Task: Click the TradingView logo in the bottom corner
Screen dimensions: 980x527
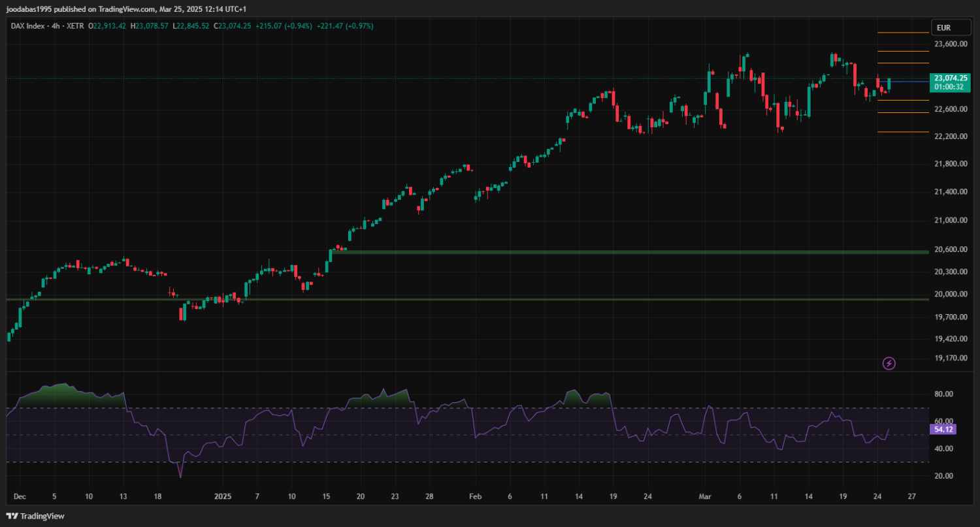Action: [x=35, y=516]
